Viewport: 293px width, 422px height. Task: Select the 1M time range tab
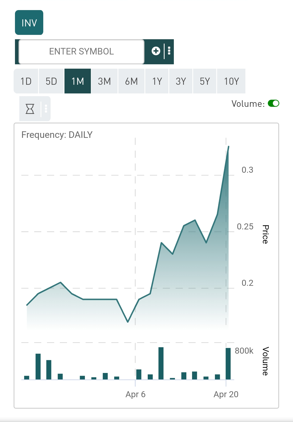(x=78, y=81)
